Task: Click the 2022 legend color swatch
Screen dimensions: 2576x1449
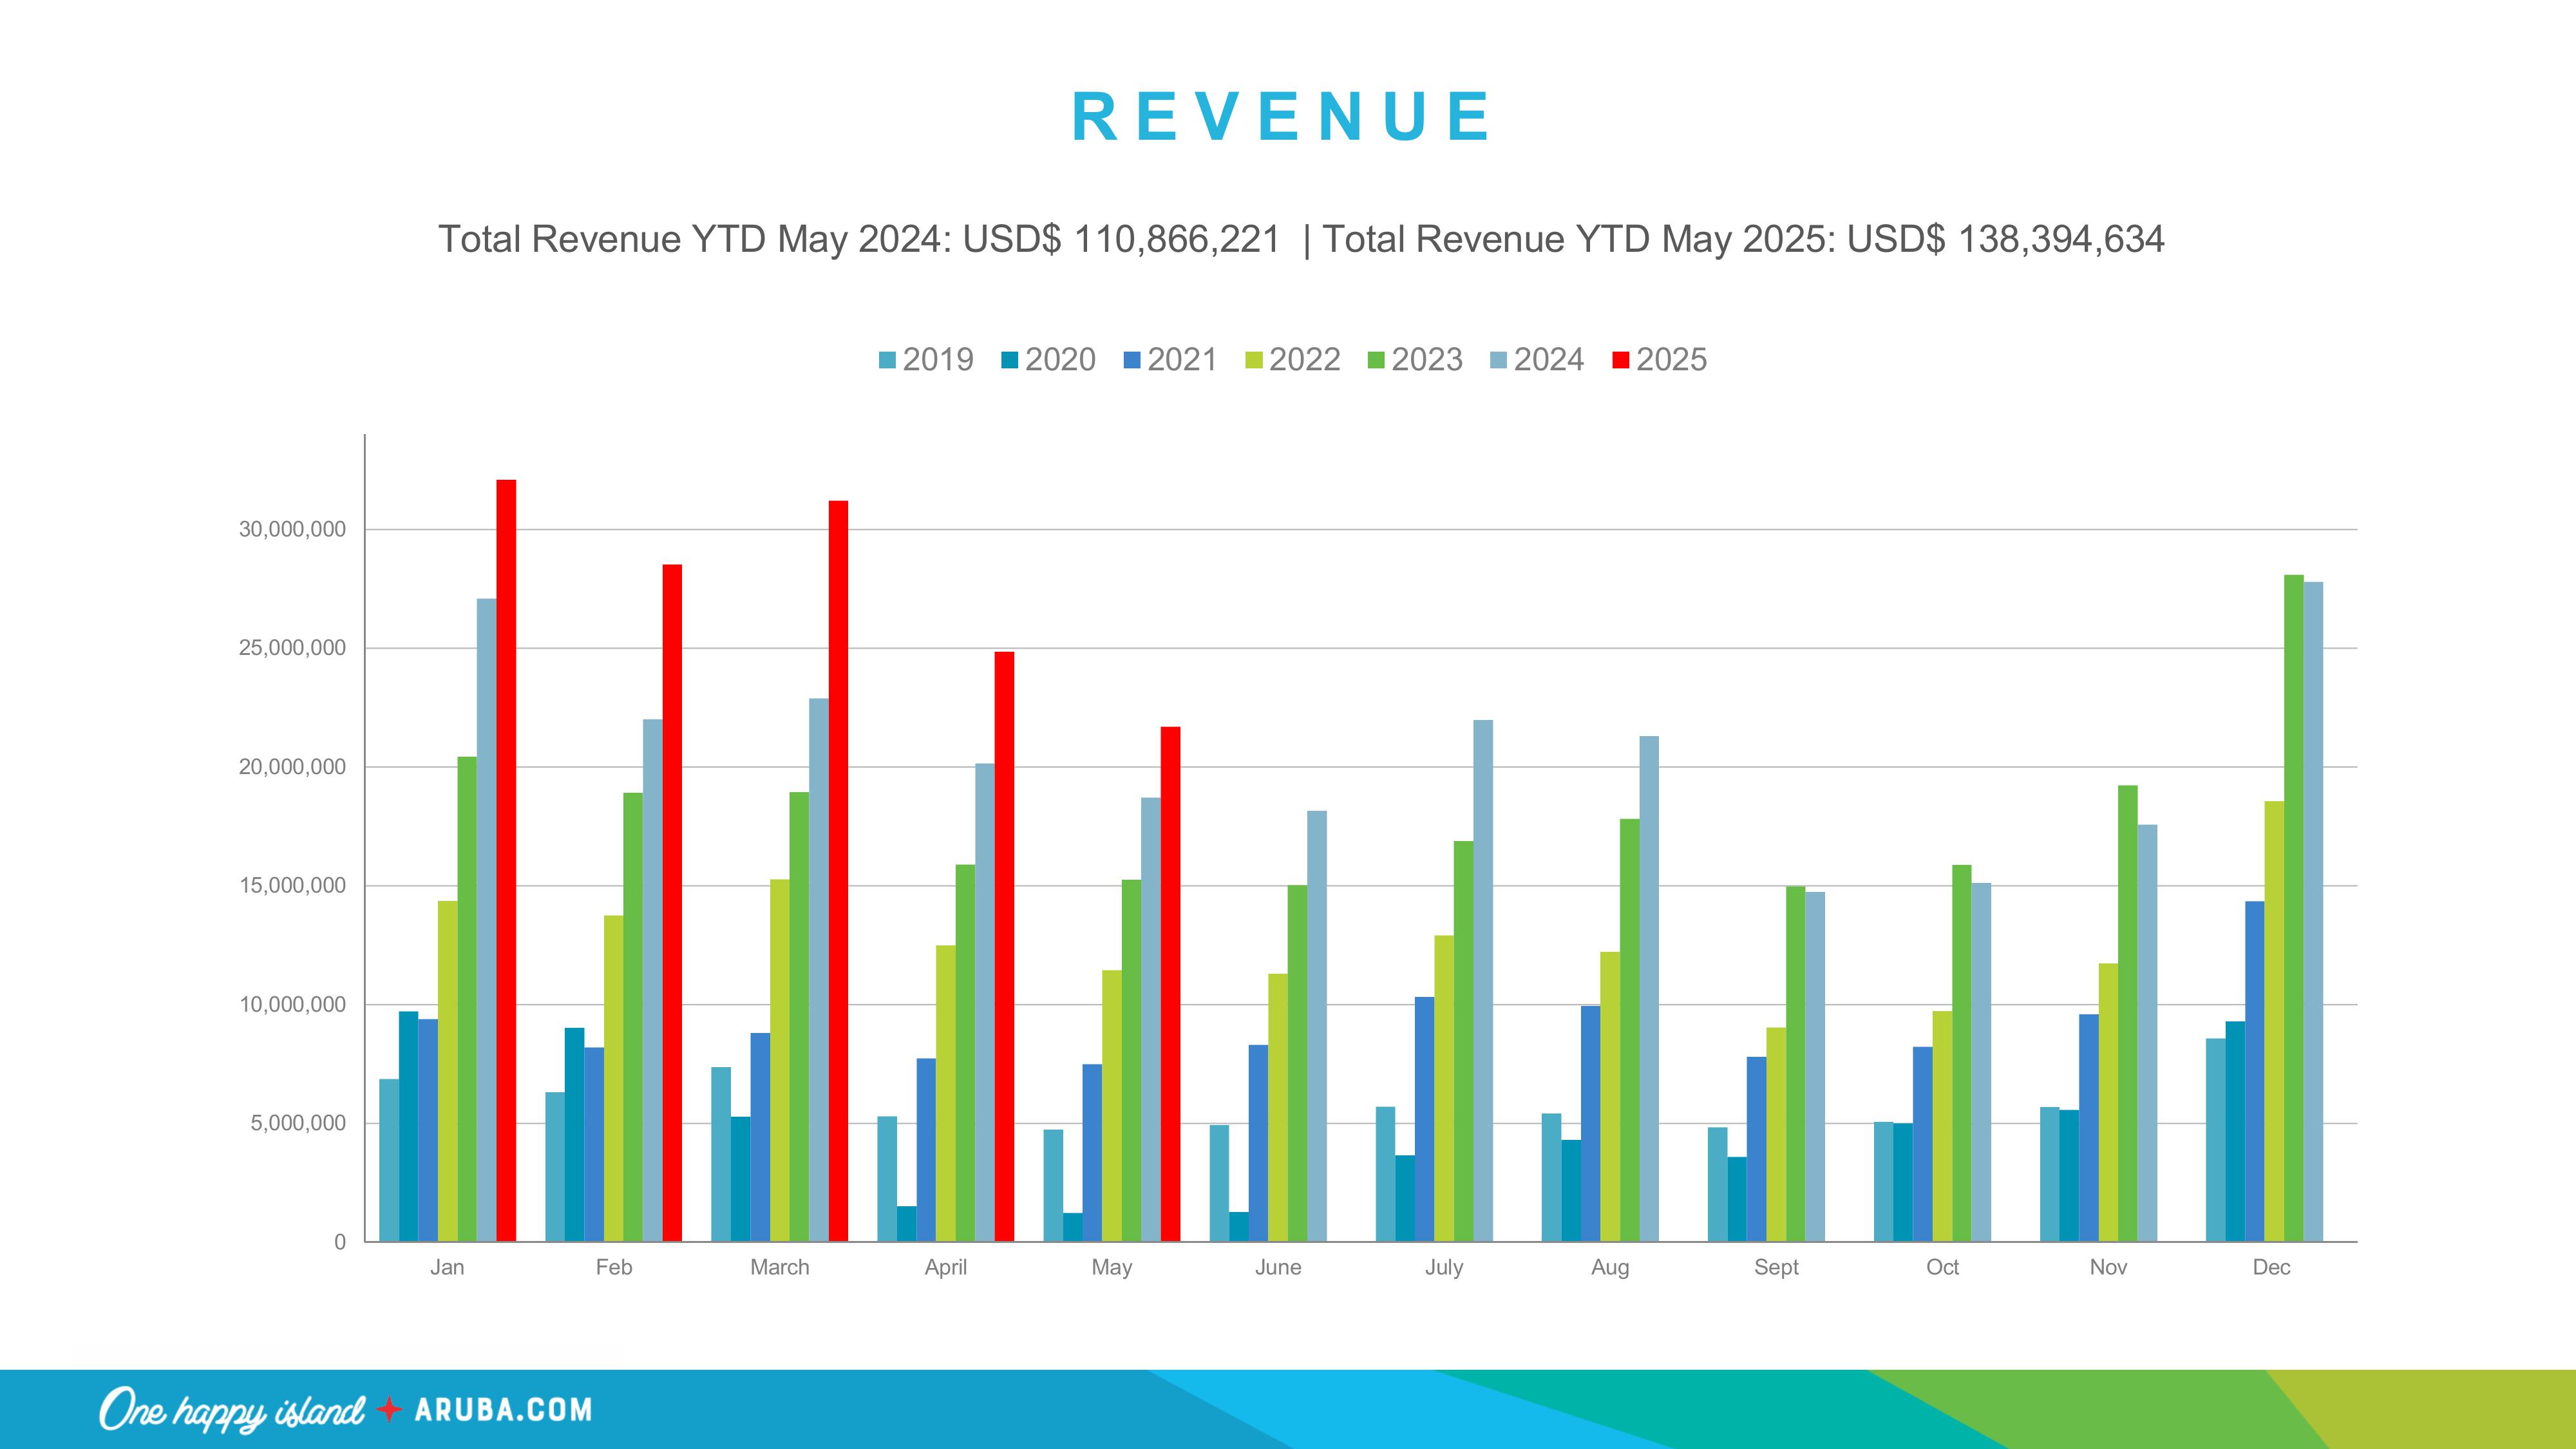Action: point(1254,360)
